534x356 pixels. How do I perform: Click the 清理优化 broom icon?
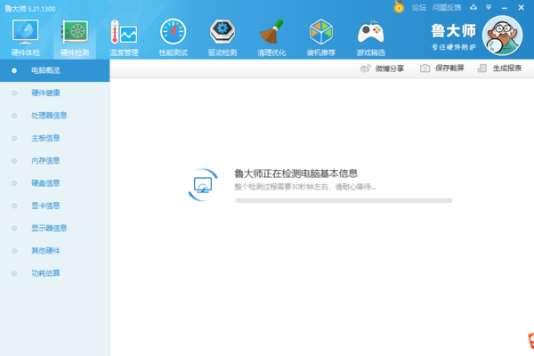pos(271,36)
